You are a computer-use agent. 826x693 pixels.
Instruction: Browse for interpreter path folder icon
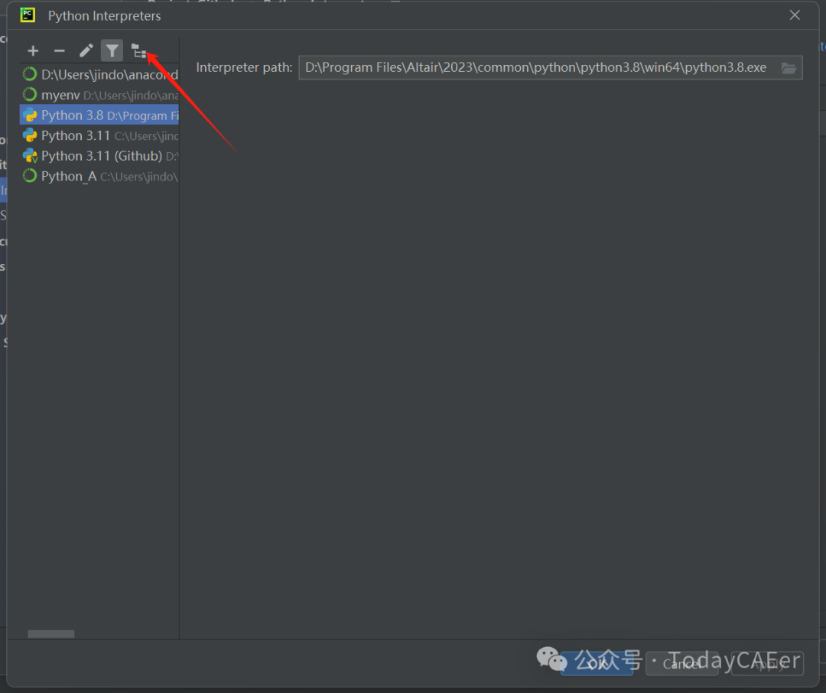(x=789, y=68)
